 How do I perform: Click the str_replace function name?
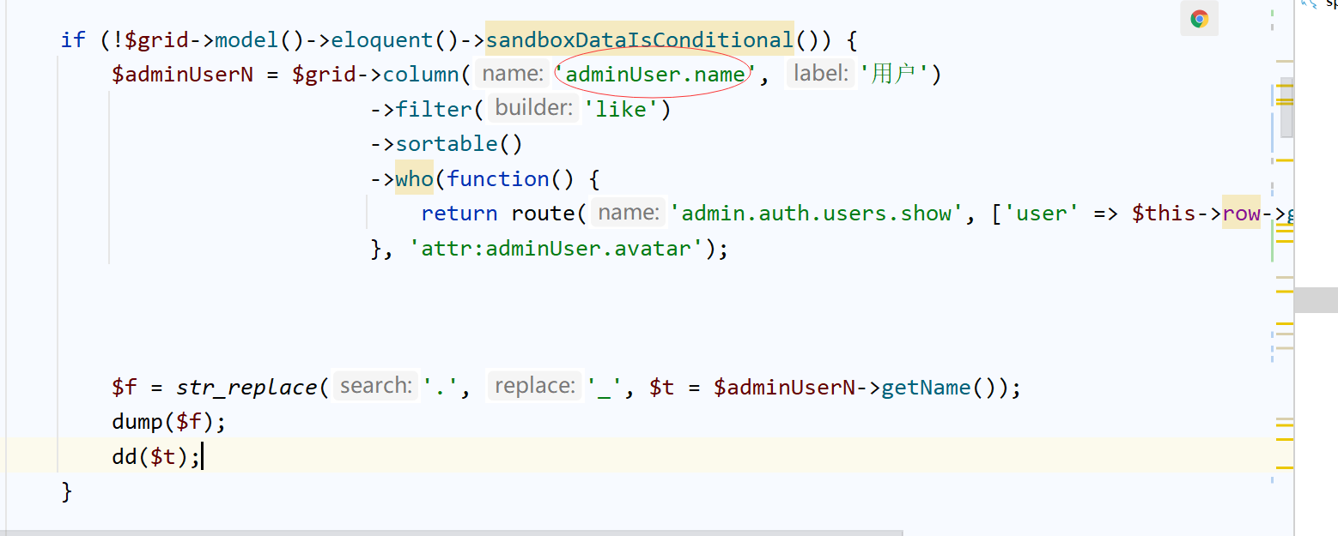point(247,387)
